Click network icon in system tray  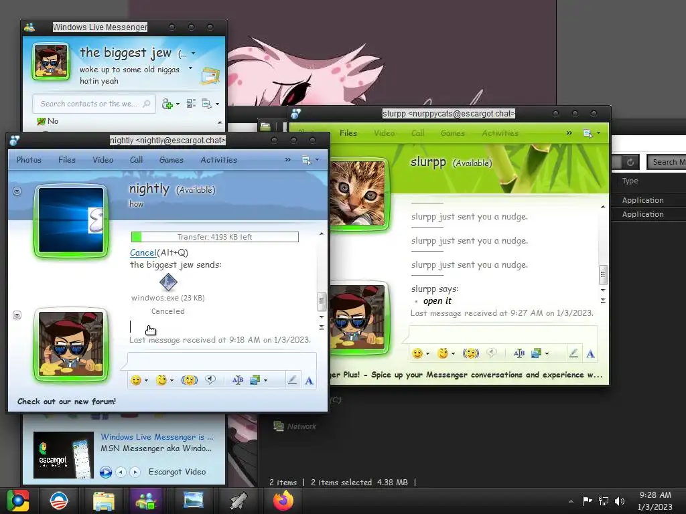[x=604, y=501]
